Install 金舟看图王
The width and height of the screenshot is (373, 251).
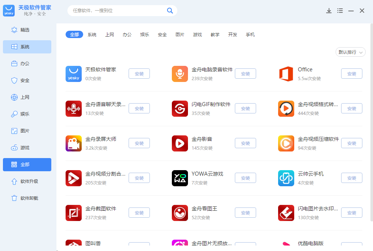click(245, 213)
